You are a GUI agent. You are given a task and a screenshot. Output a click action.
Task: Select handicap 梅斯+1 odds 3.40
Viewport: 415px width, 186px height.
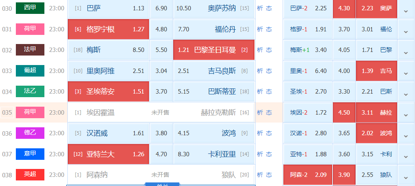pos(308,50)
